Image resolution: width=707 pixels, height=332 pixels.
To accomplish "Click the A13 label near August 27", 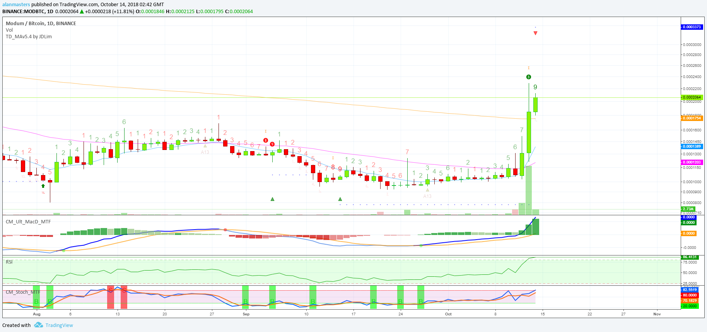I will 205,152.
